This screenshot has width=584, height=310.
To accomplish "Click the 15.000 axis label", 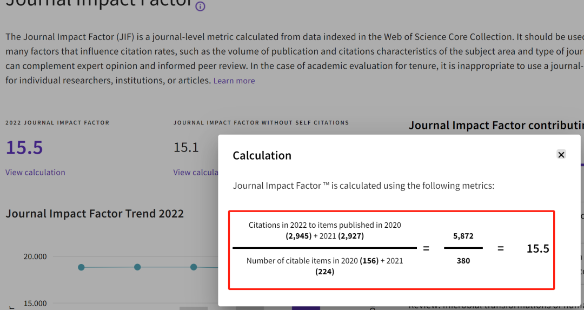I will pyautogui.click(x=35, y=304).
